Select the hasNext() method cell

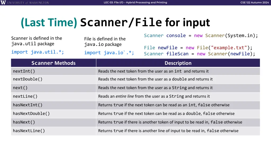(53, 122)
